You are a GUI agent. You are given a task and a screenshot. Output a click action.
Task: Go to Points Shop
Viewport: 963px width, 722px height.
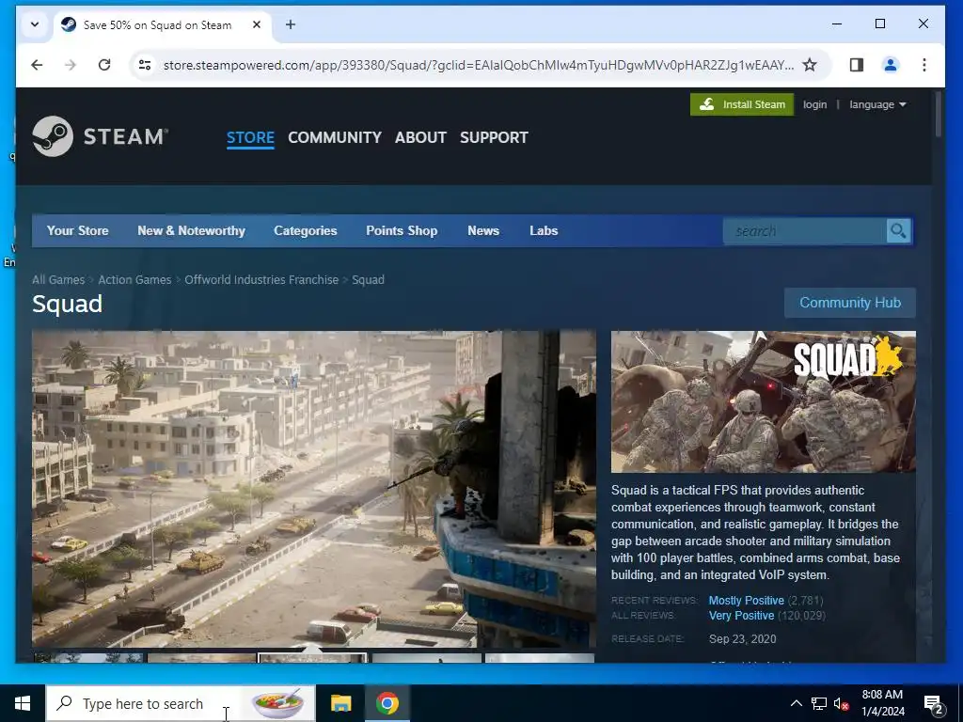point(402,231)
